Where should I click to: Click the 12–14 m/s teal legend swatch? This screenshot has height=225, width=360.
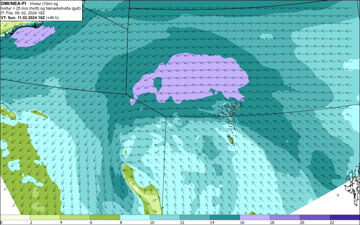pyautogui.click(x=195, y=217)
